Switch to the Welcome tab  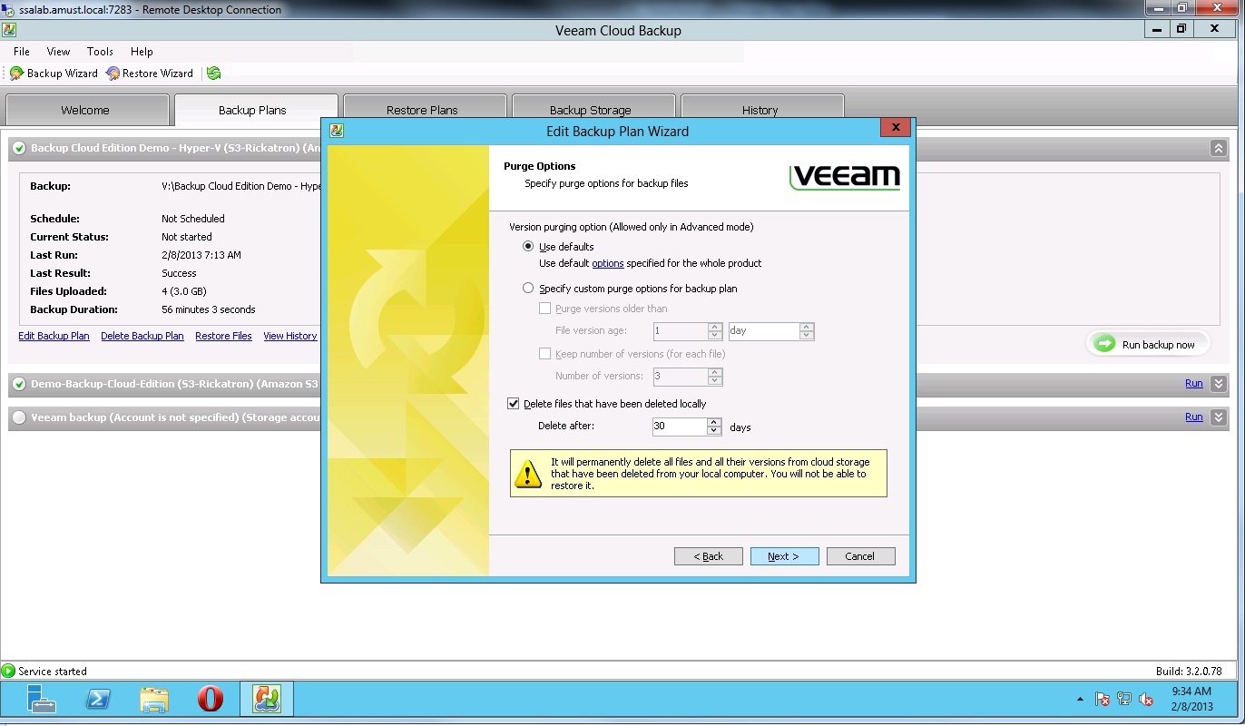[x=87, y=110]
